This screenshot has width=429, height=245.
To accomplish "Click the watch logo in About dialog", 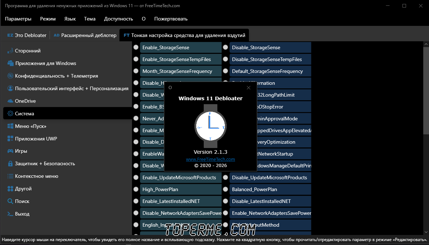I will tap(211, 126).
